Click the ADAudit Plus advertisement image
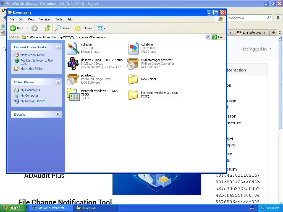 157,184
